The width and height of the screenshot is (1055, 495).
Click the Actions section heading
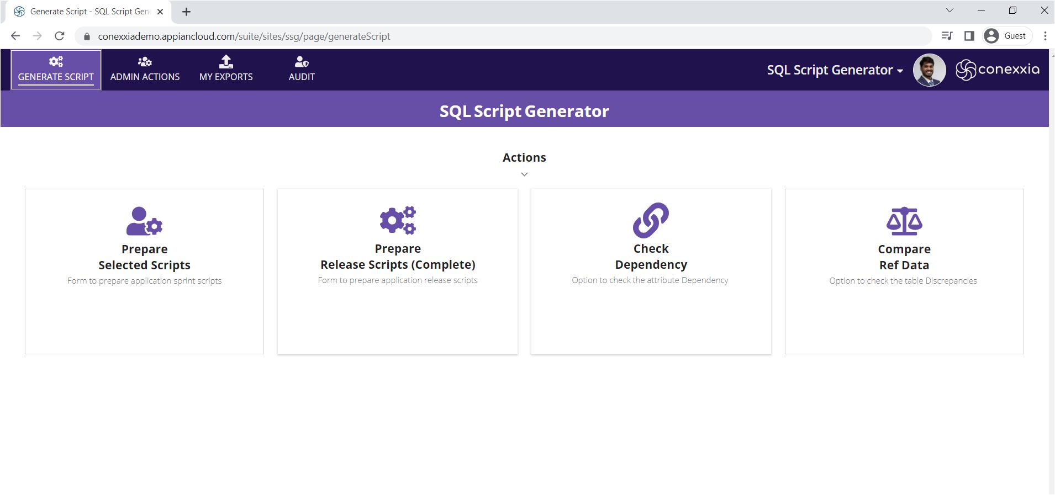[x=524, y=158]
